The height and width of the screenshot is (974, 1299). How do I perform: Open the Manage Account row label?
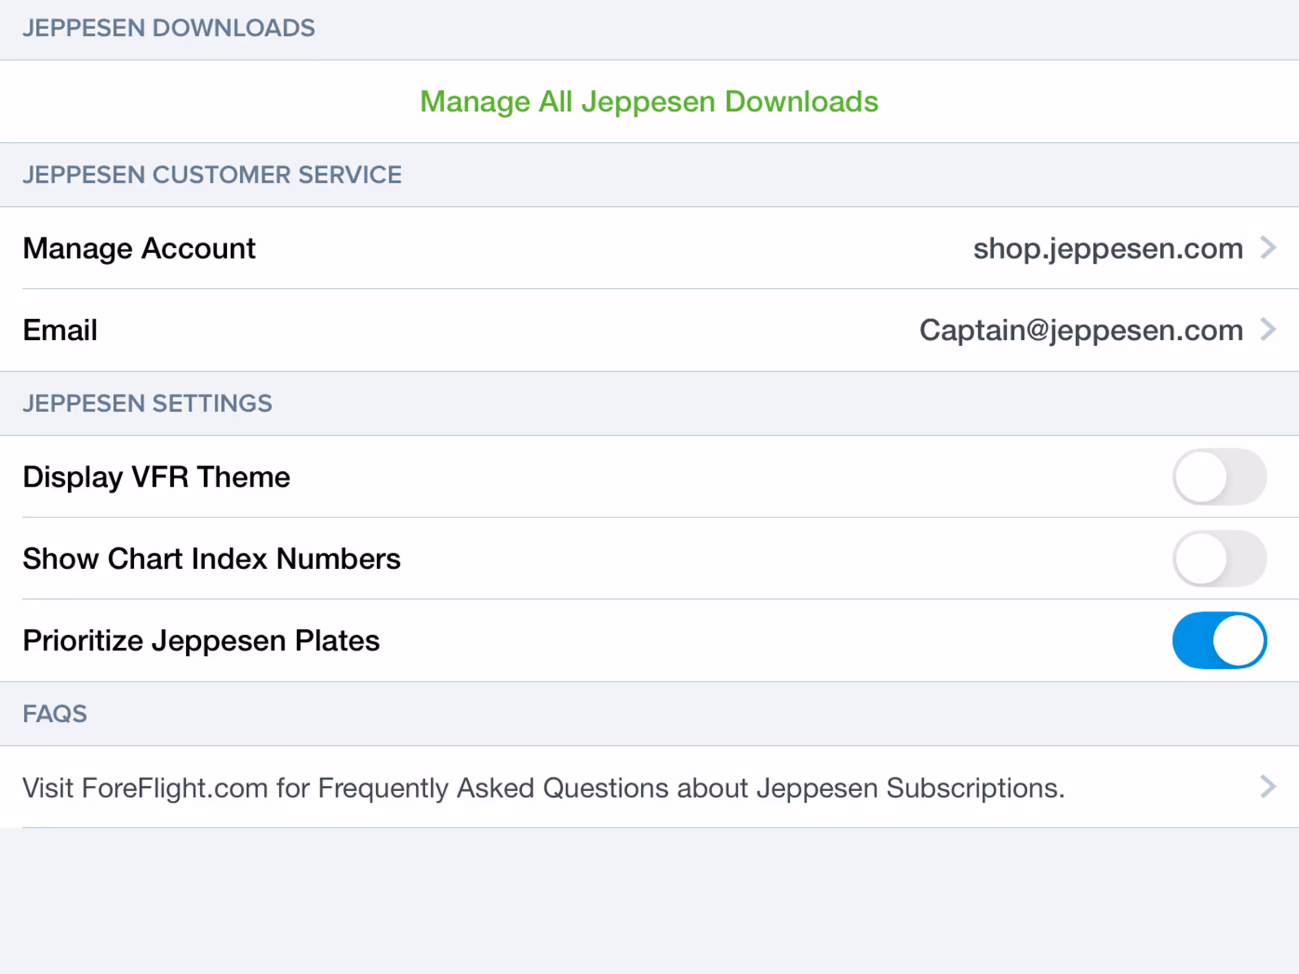[139, 248]
